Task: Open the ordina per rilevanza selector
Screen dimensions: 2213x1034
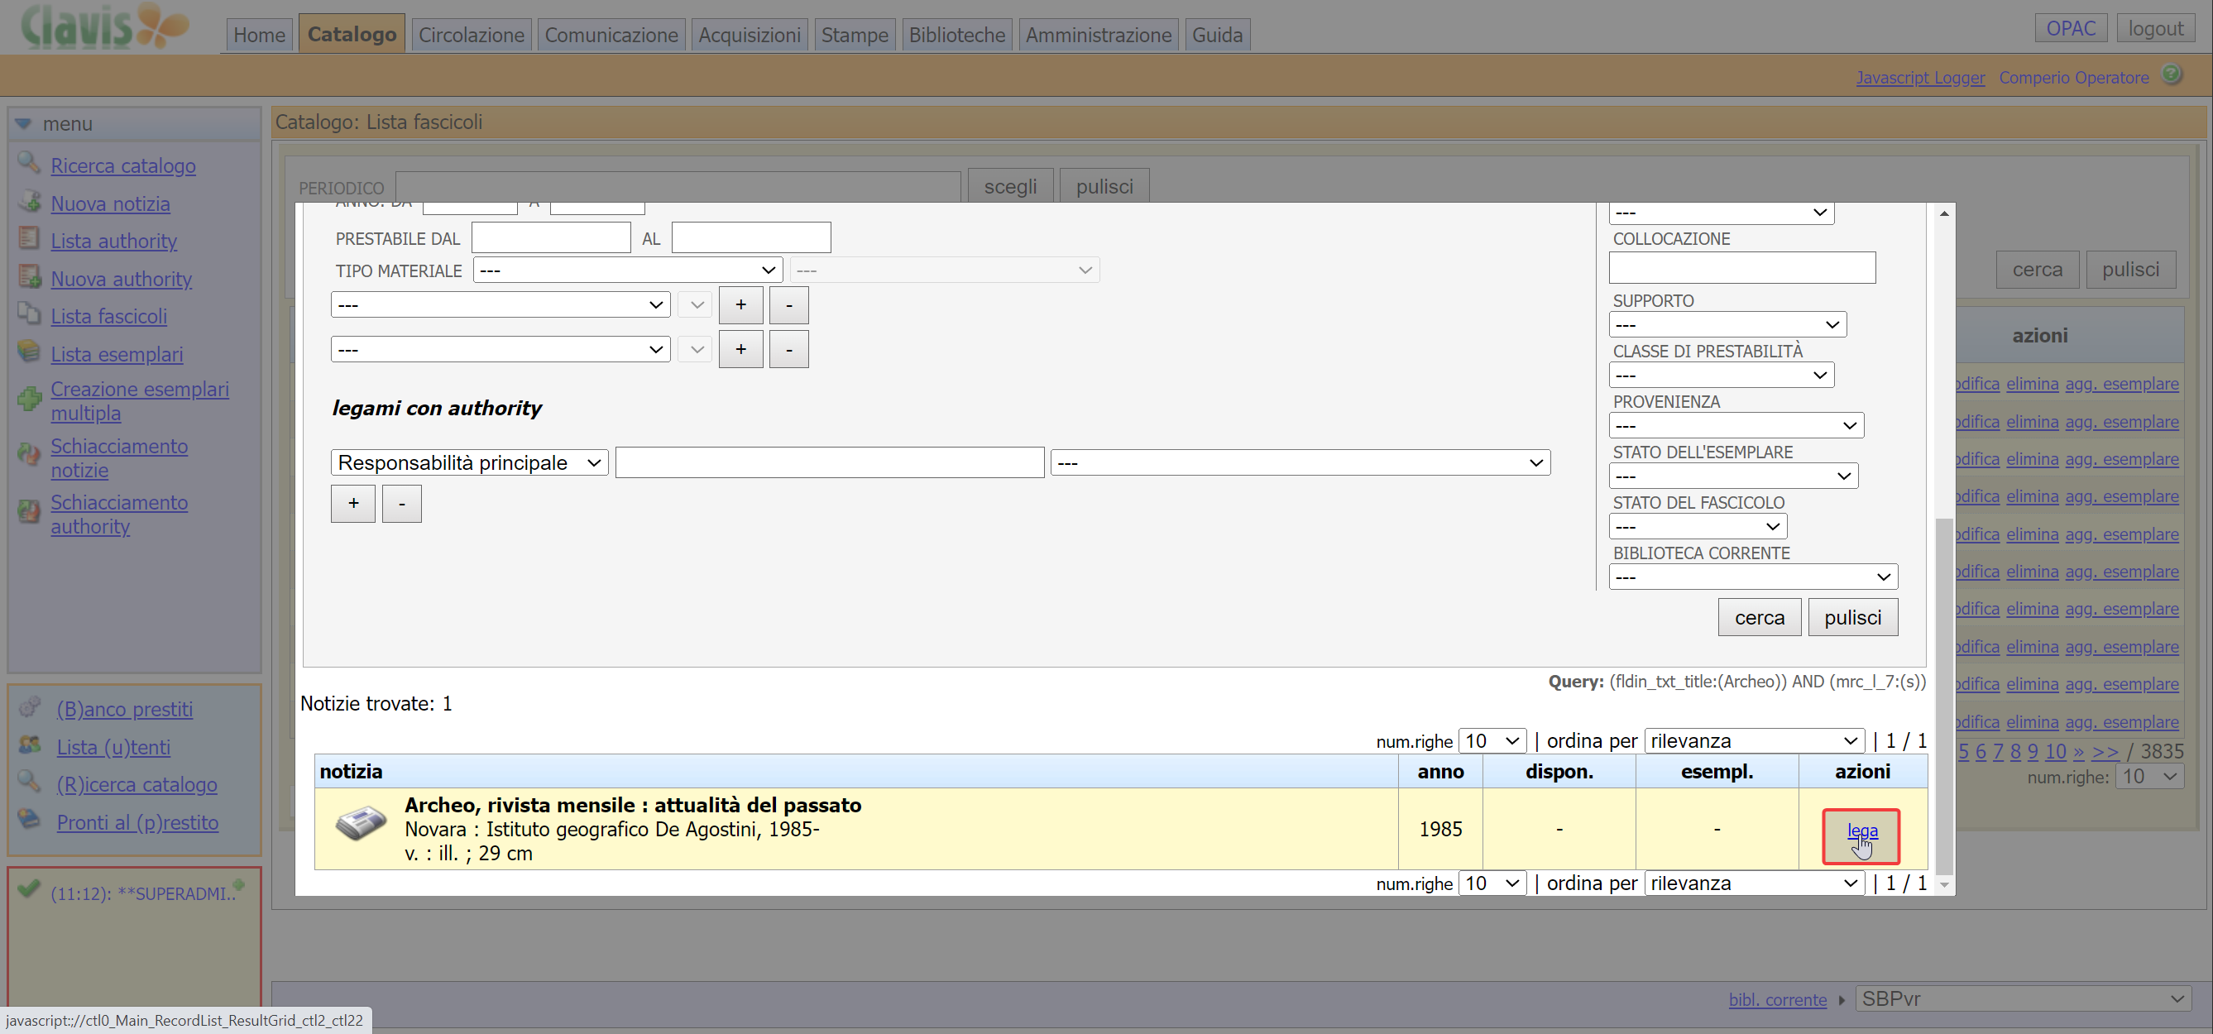Action: click(x=1752, y=741)
